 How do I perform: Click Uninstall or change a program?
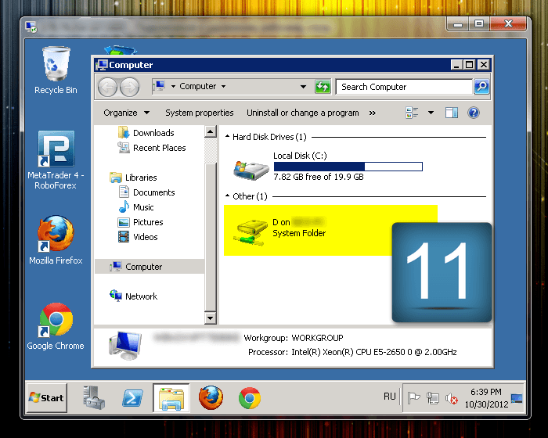pos(303,113)
